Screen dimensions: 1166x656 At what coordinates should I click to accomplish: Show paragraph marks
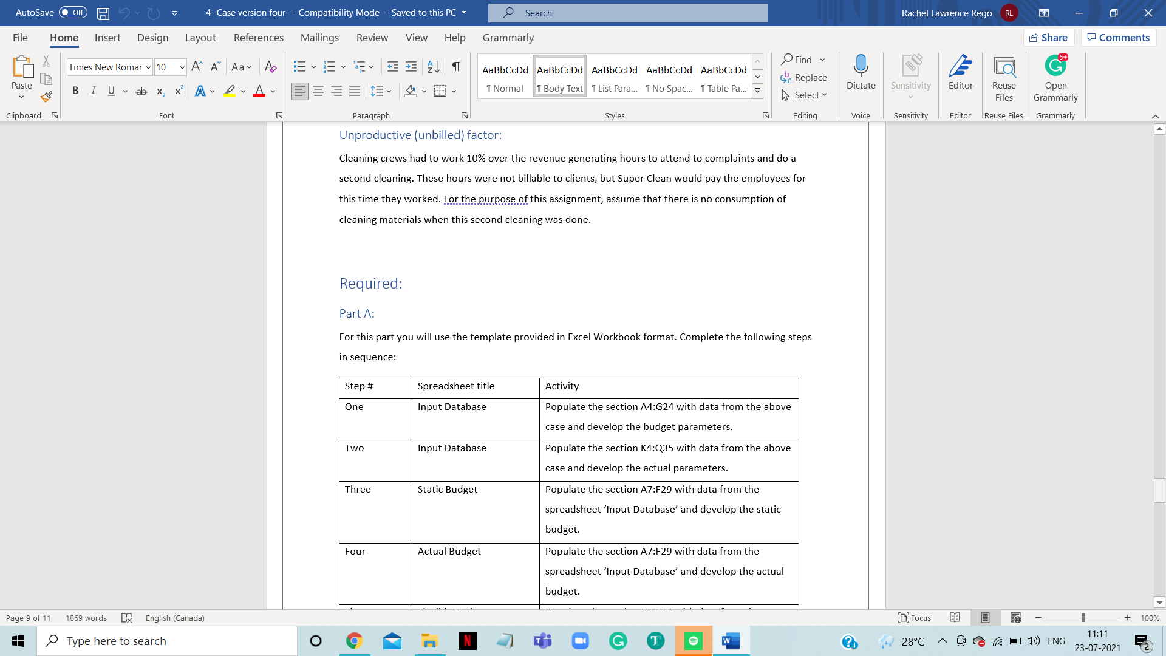point(456,67)
